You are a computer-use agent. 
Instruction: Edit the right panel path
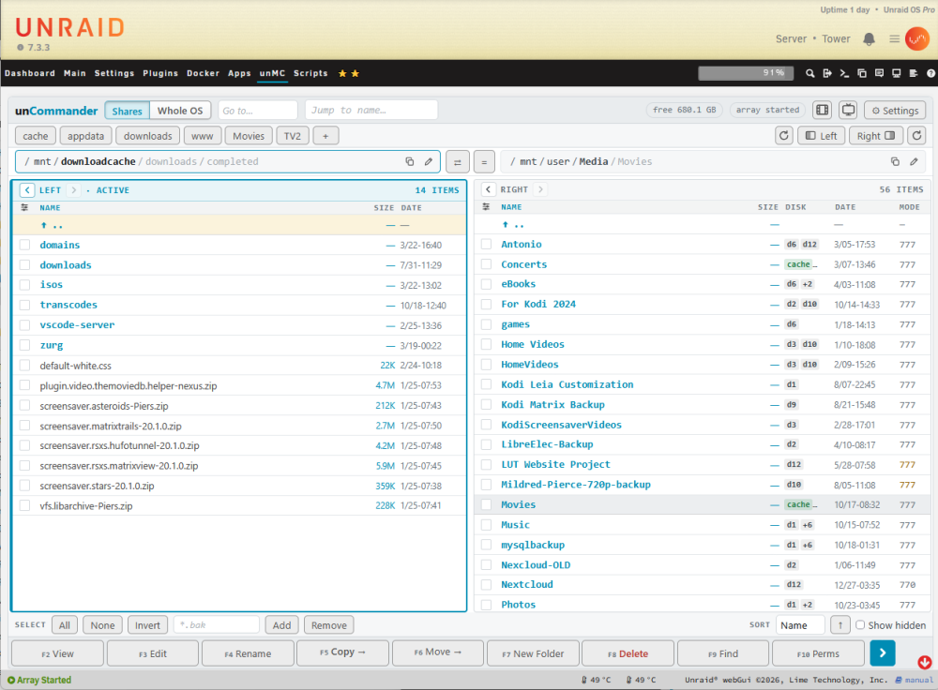[x=914, y=161]
